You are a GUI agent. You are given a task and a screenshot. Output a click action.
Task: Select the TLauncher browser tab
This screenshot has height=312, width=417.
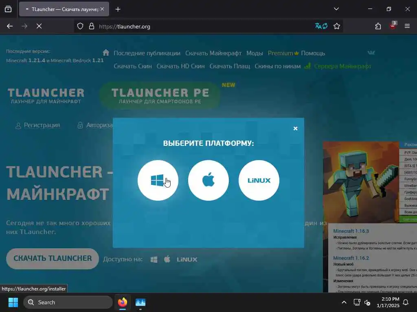click(x=64, y=9)
